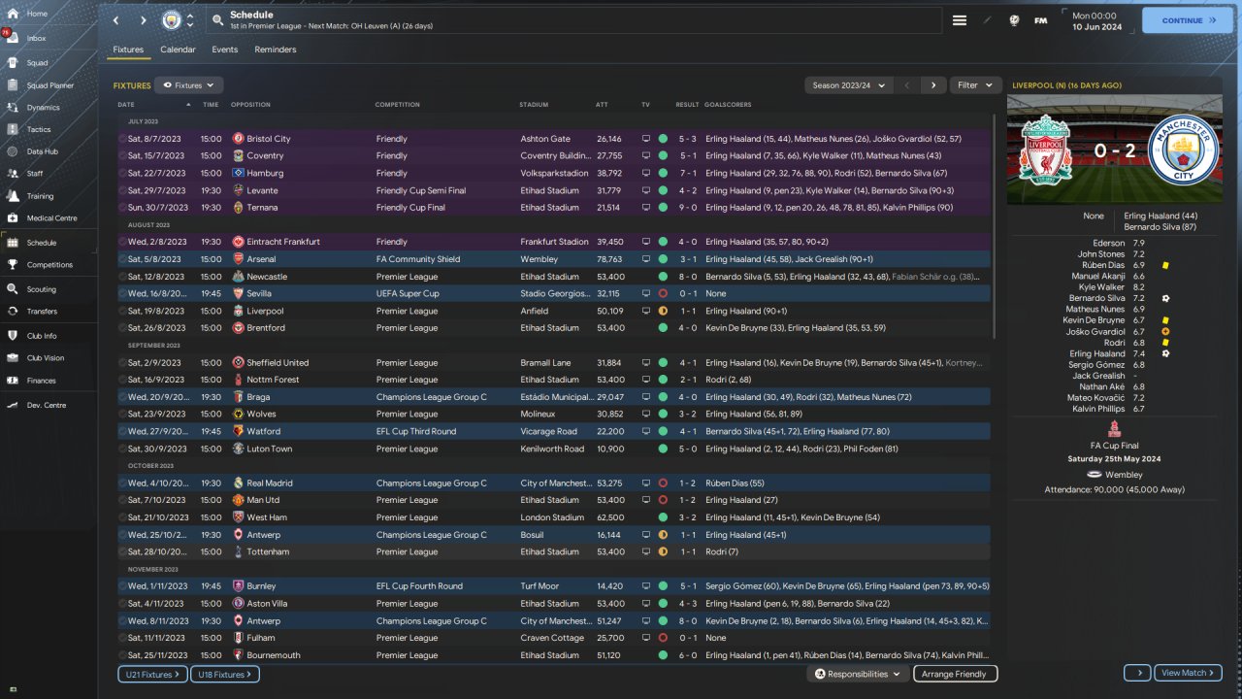This screenshot has height=699, width=1242.
Task: Click the Scouting magnifier icon in sidebar
Action: point(14,289)
